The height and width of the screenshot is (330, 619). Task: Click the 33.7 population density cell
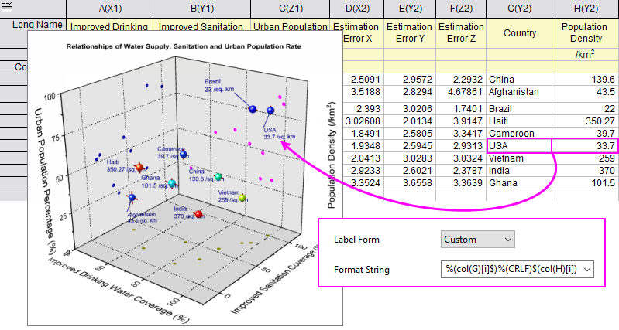(x=584, y=146)
